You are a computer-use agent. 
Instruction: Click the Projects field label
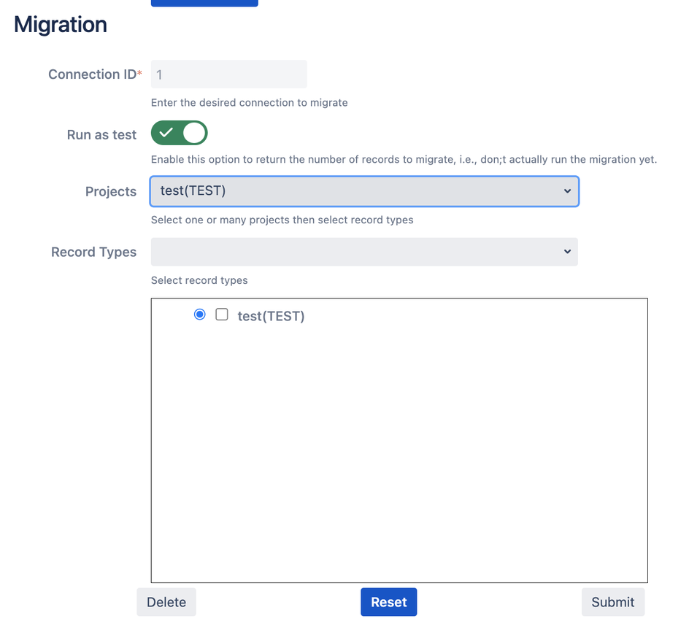pos(111,192)
